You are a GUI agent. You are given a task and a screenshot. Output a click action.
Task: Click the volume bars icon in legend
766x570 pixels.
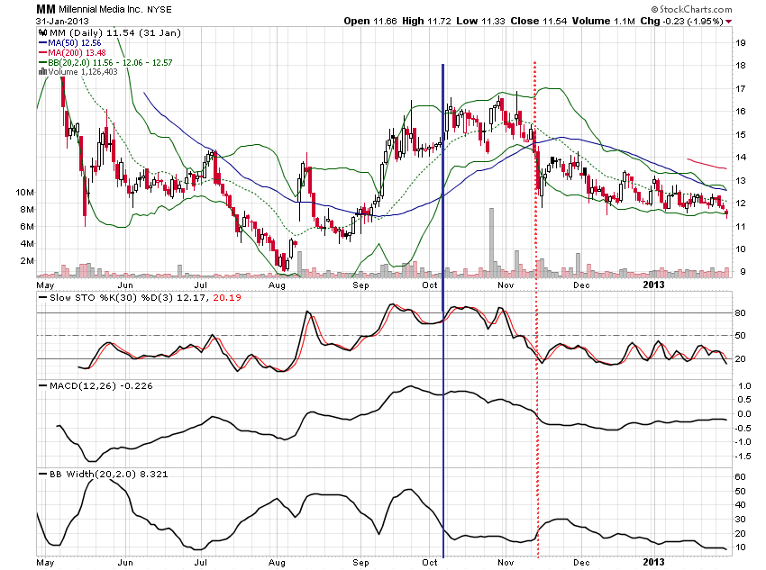click(43, 72)
